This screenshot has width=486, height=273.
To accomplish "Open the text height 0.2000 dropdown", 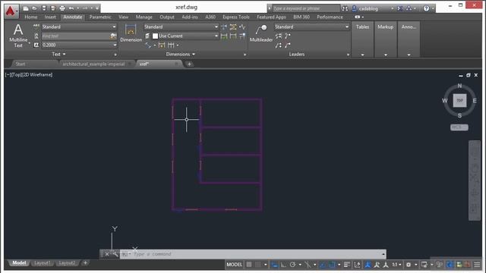I will click(x=79, y=45).
